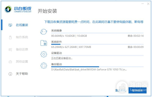Click the blue download notice sentence
Viewport: 152px width, 97px height.
point(94,22)
